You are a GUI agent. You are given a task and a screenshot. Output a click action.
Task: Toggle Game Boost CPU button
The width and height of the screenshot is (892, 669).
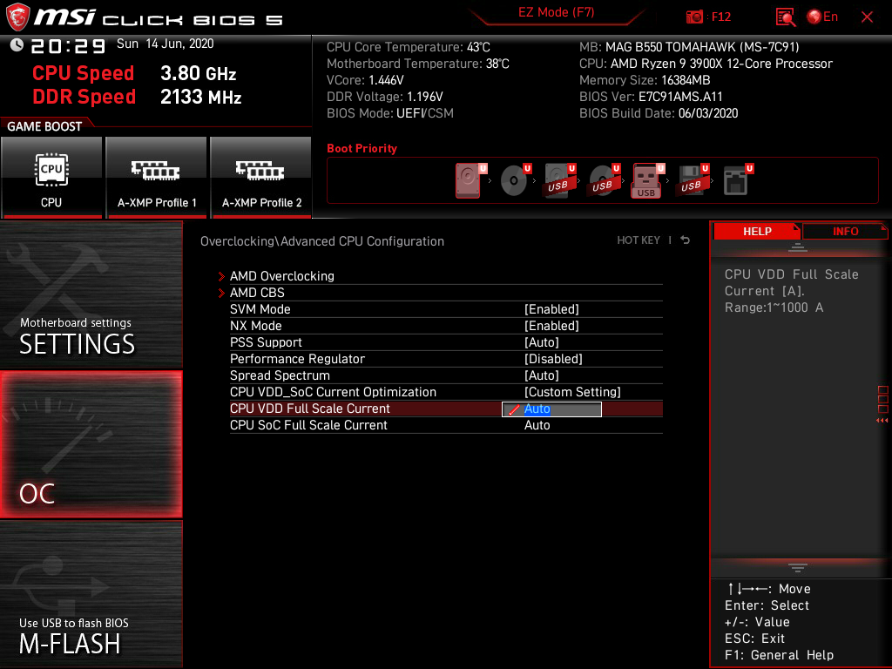(x=51, y=178)
